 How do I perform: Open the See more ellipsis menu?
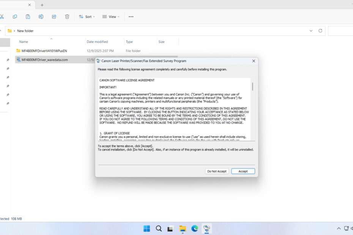tap(131, 17)
